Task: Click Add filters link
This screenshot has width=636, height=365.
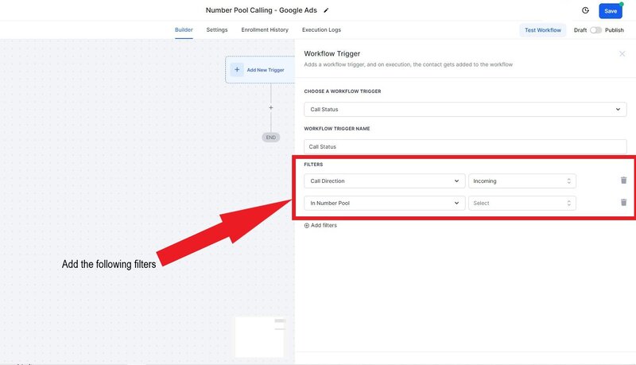Action: 320,226
